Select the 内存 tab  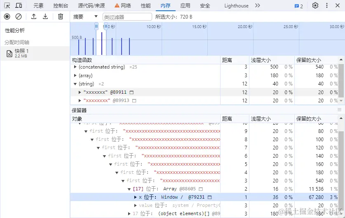point(165,6)
